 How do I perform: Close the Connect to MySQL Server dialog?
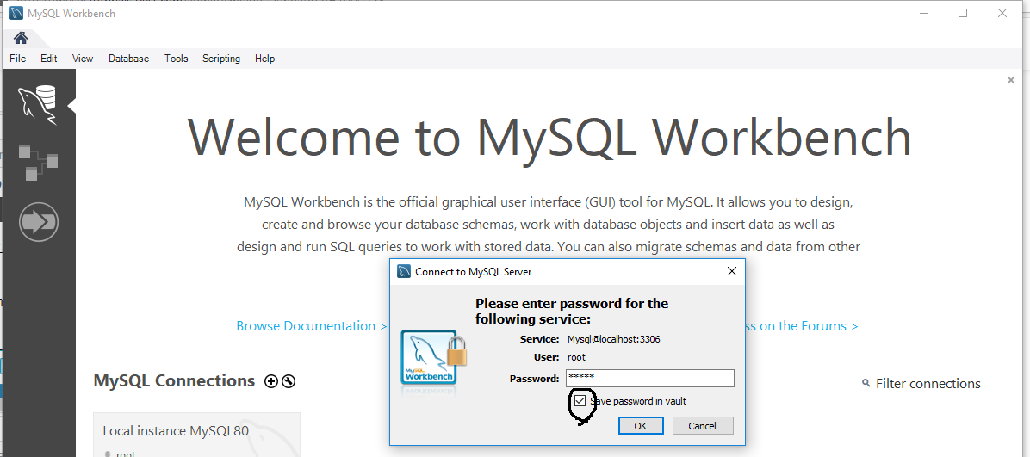pos(732,271)
